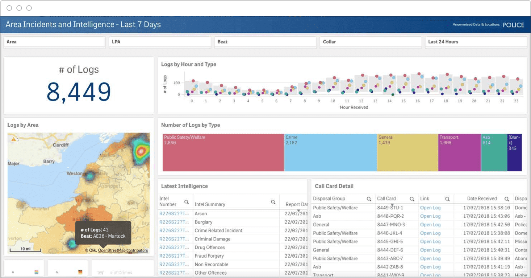This screenshot has height=278, width=531.
Task: Open the Area filter
Action: [54, 42]
